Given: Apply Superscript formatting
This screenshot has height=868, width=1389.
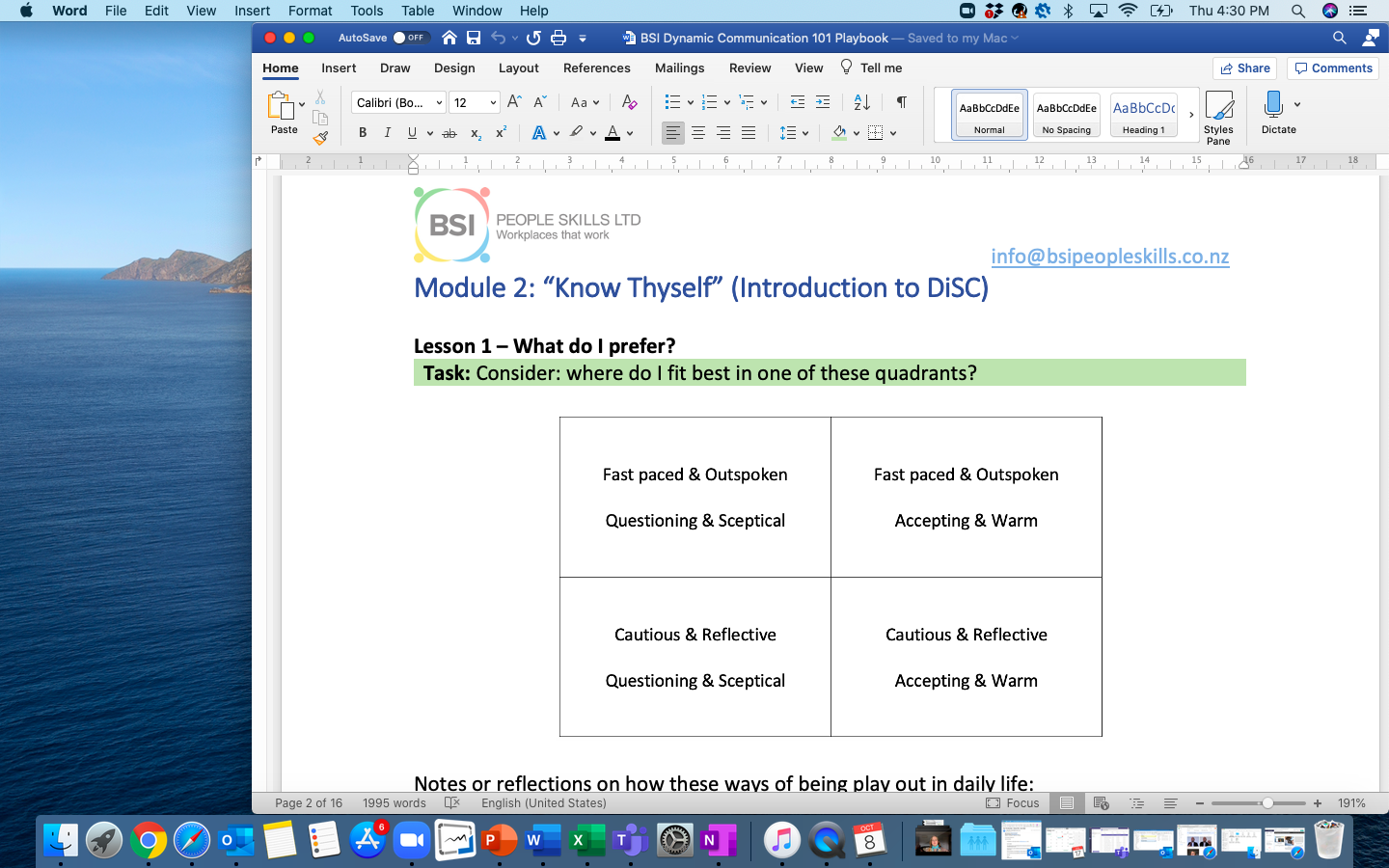Looking at the screenshot, I should click(501, 133).
